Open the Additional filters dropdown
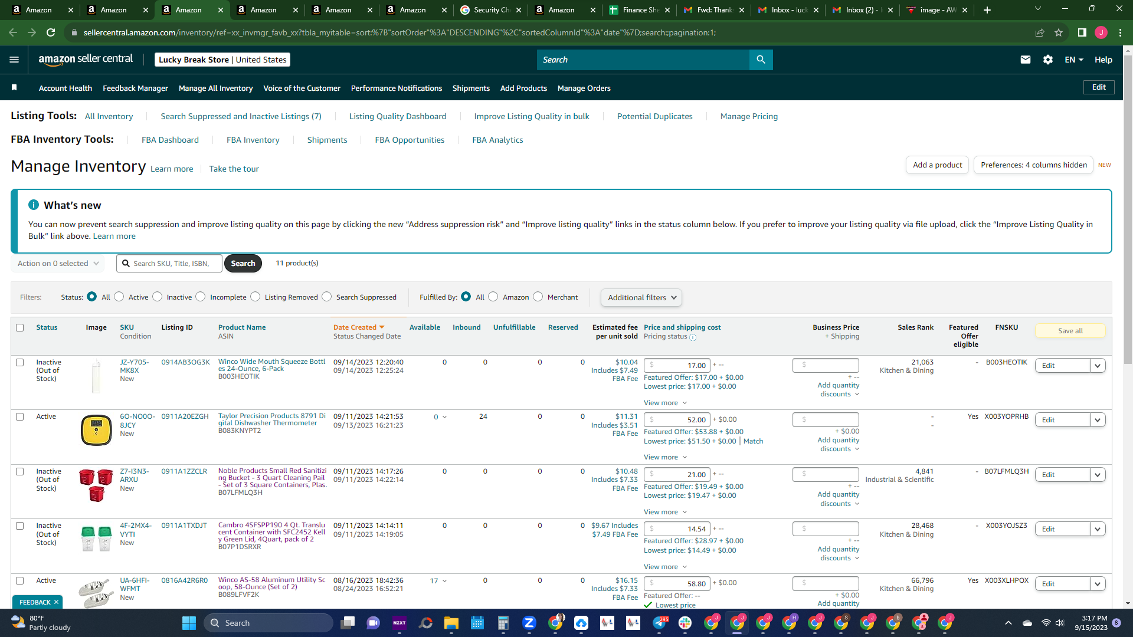Screen dimensions: 1133x637 click(641, 297)
